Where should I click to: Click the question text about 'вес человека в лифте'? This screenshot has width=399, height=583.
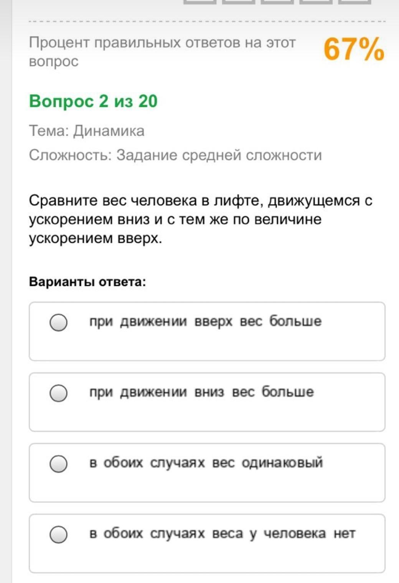[x=200, y=219]
